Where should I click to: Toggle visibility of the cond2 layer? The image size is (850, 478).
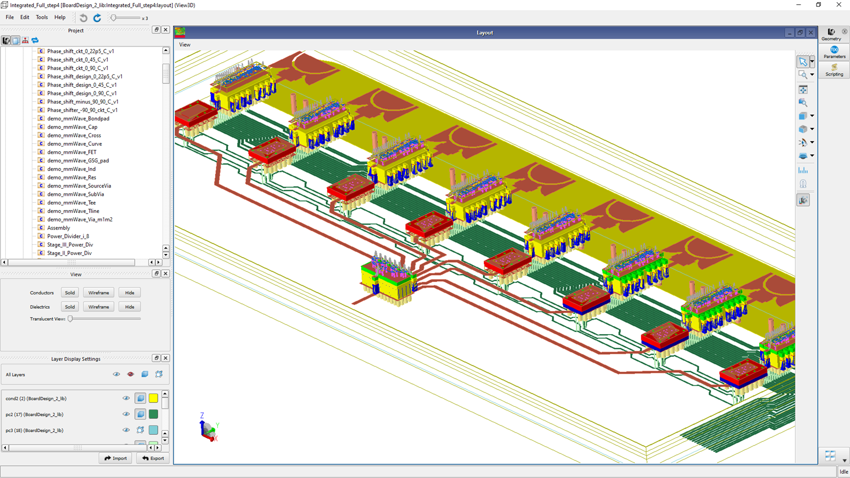tap(126, 398)
